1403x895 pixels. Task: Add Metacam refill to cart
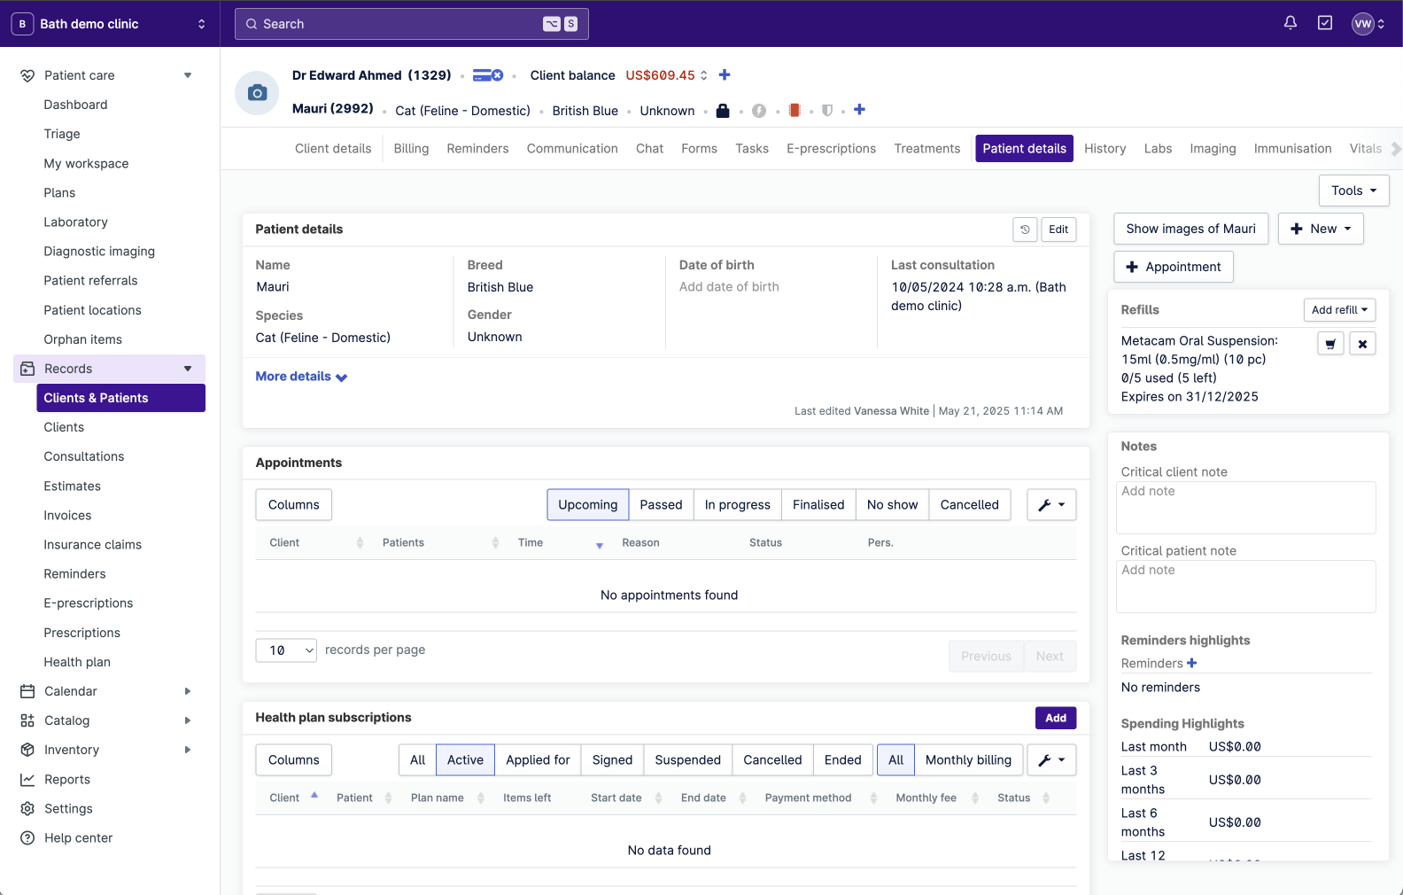(1330, 344)
